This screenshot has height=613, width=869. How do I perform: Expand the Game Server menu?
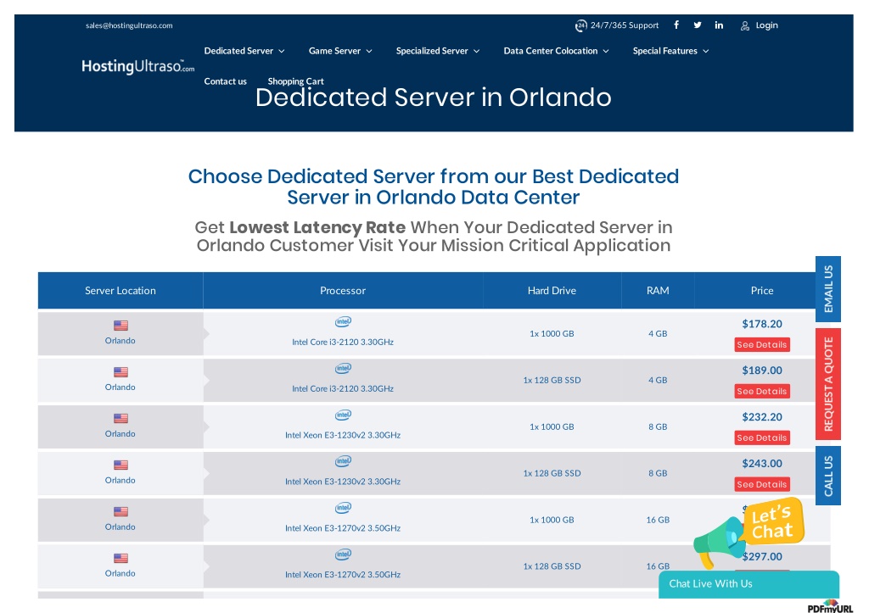pyautogui.click(x=340, y=51)
